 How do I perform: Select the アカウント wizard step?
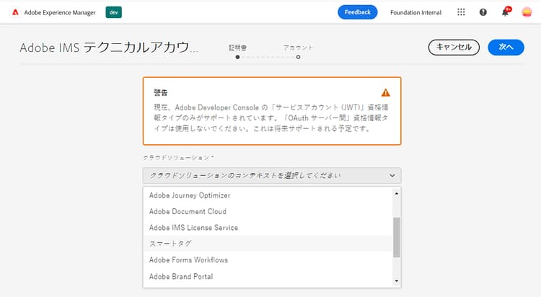298,51
